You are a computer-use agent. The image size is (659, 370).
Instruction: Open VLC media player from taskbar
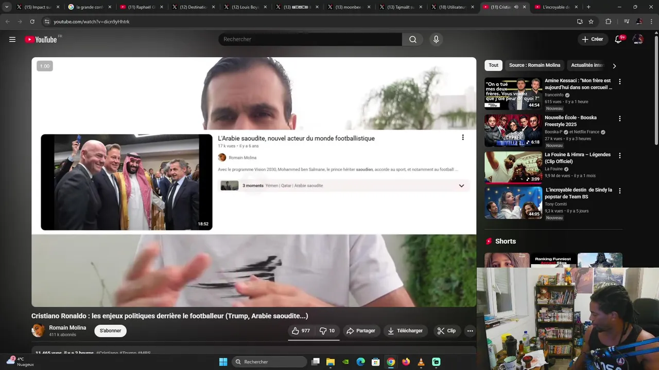(x=421, y=362)
